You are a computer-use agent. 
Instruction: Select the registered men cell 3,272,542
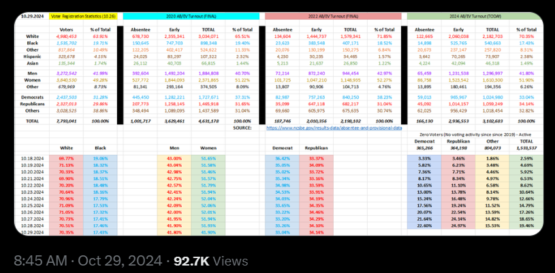(x=67, y=73)
